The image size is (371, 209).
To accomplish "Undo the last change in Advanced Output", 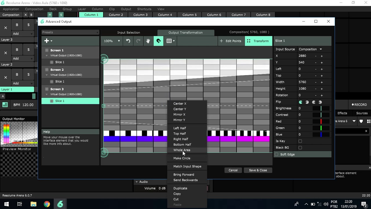I will pyautogui.click(x=128, y=41).
